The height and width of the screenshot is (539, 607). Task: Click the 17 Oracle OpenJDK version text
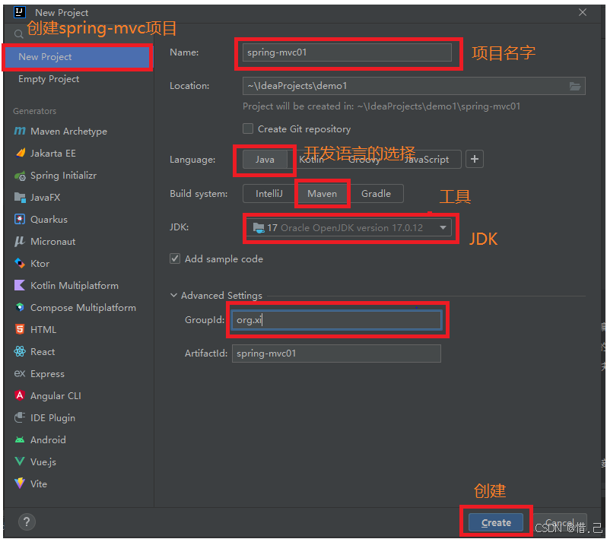(345, 228)
